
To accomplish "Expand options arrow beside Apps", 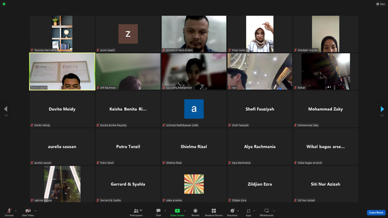I will 254,211.
